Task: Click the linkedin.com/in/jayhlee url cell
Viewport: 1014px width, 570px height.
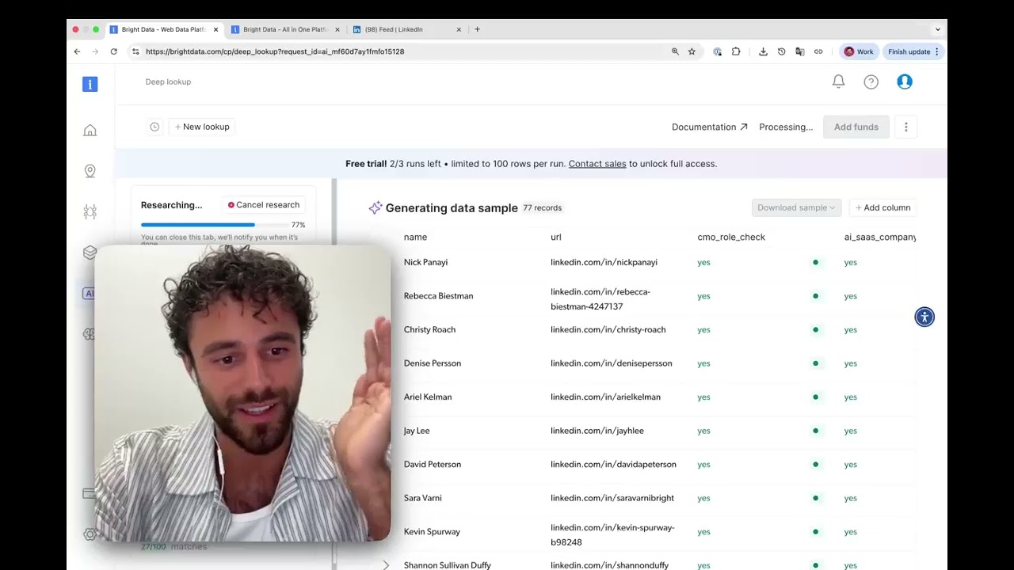Action: pos(597,431)
